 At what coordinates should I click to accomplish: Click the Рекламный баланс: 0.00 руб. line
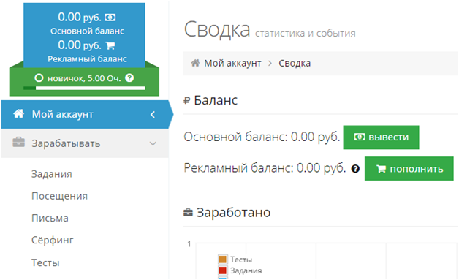pos(265,168)
